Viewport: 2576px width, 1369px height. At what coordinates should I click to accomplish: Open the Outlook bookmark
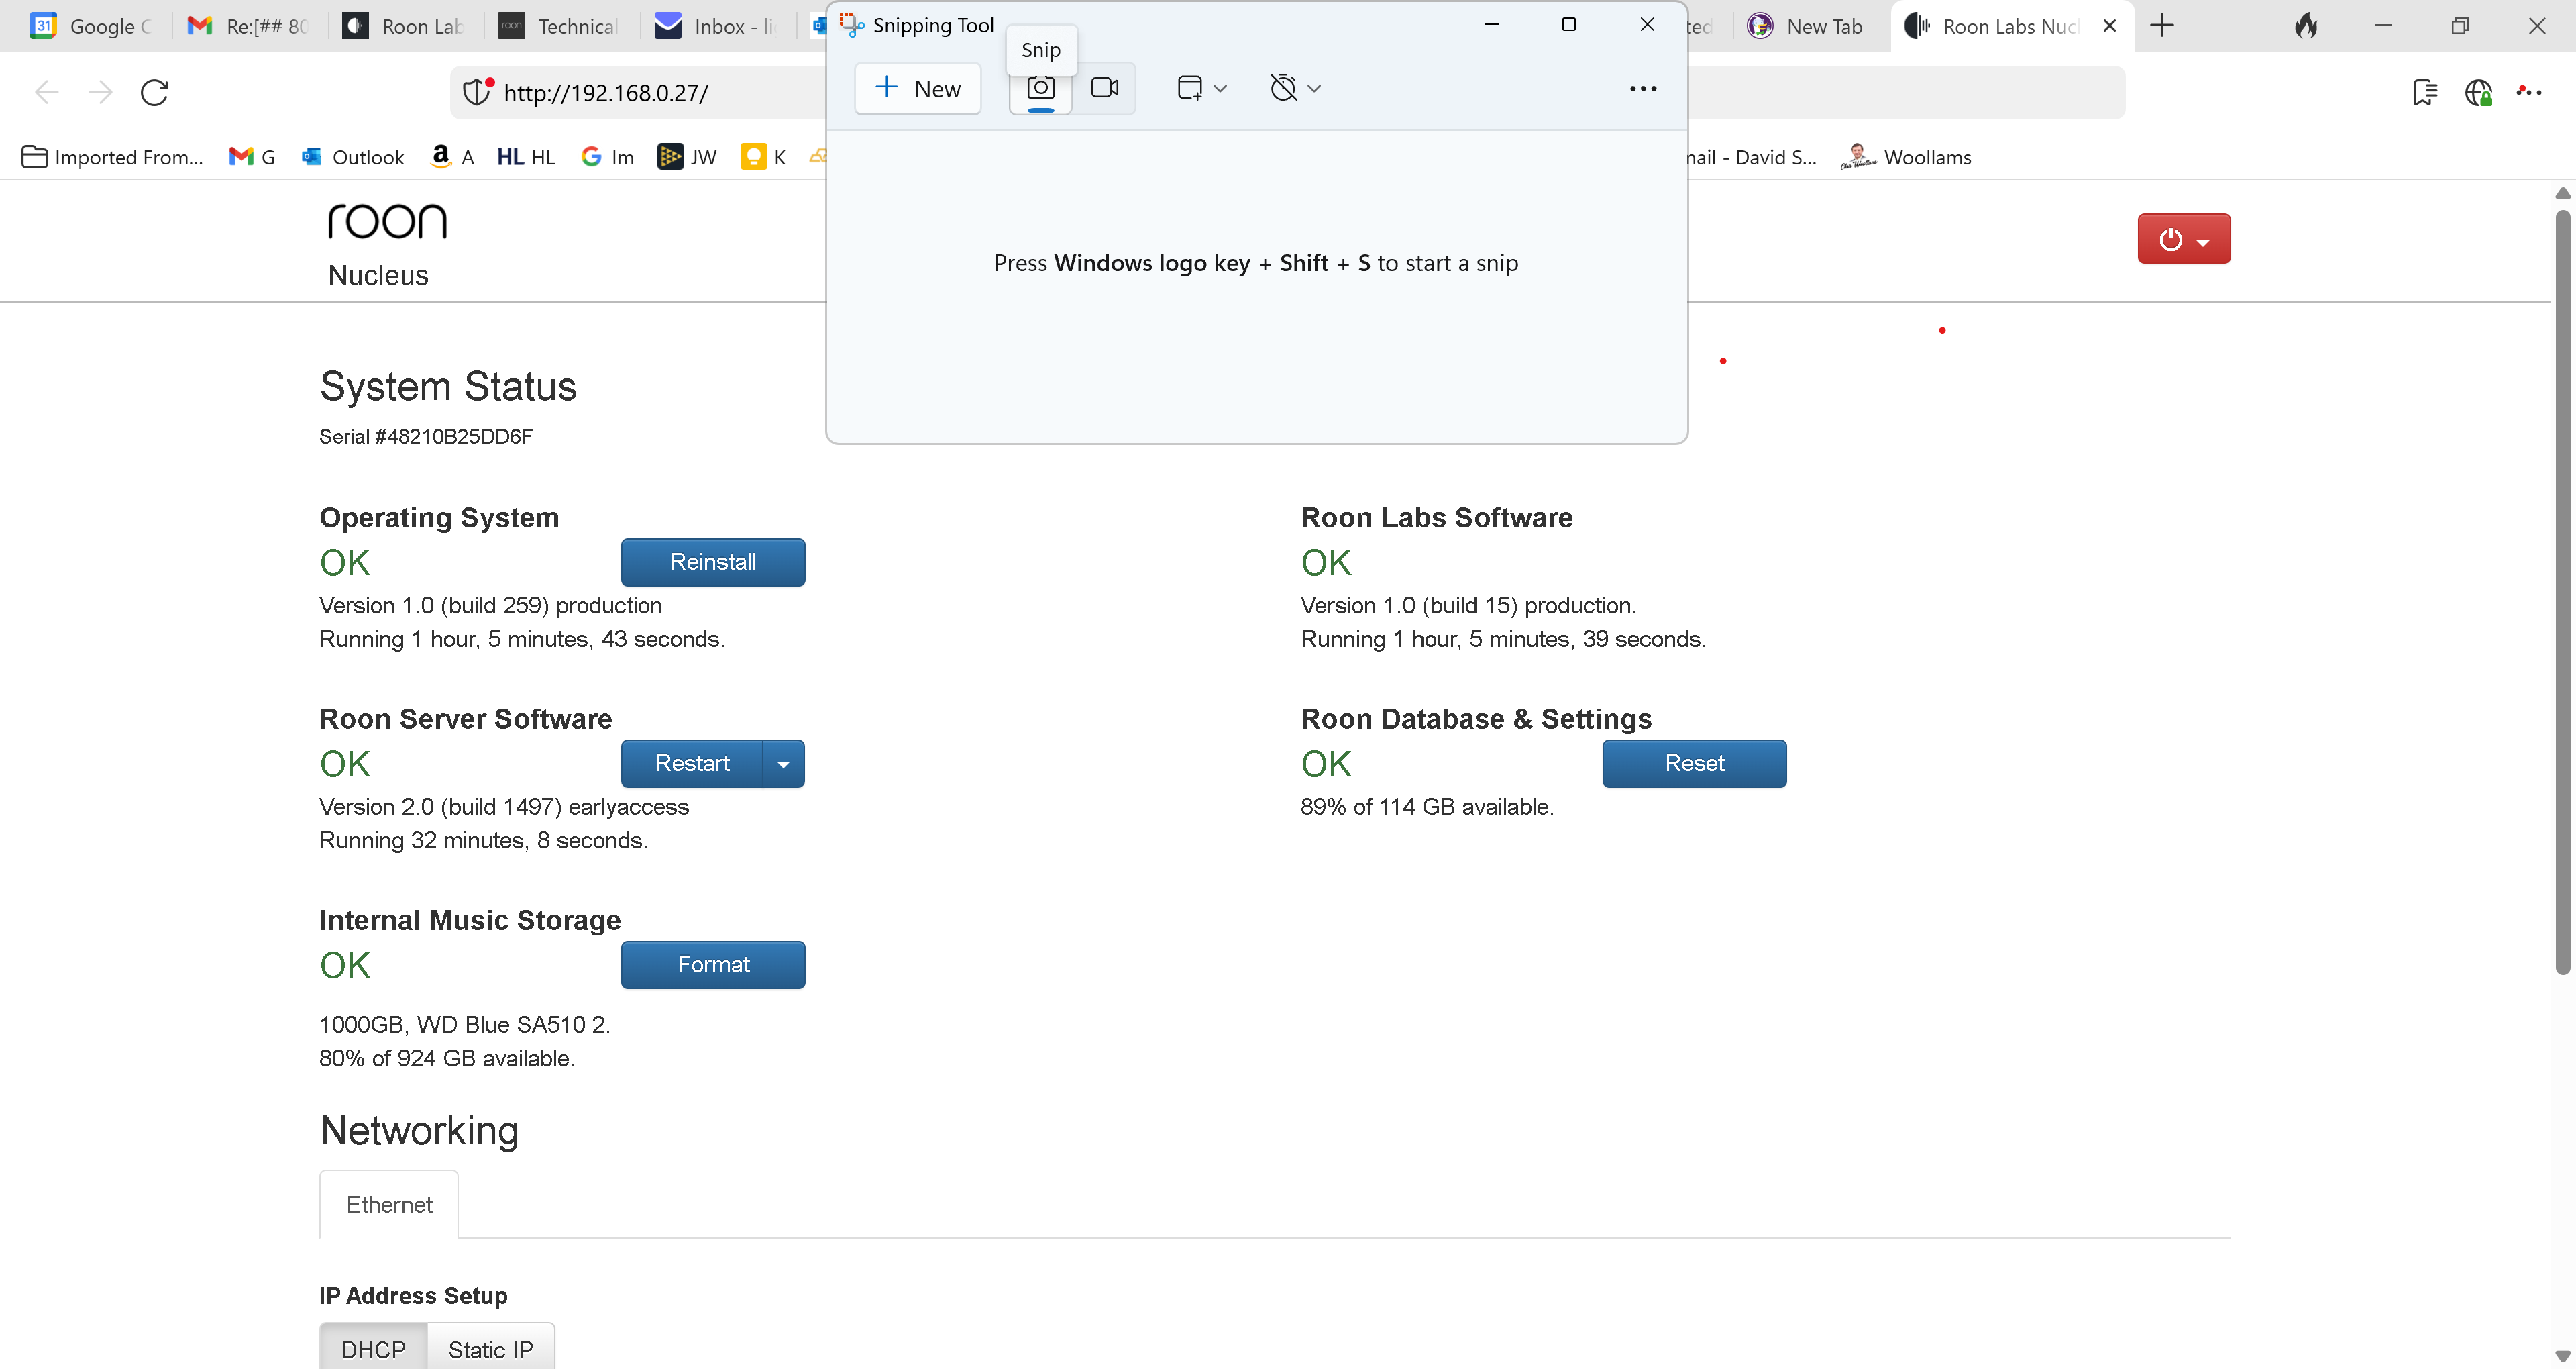point(352,157)
